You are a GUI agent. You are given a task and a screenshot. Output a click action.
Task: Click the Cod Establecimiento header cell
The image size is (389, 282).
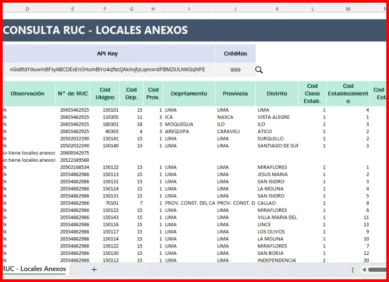point(348,94)
